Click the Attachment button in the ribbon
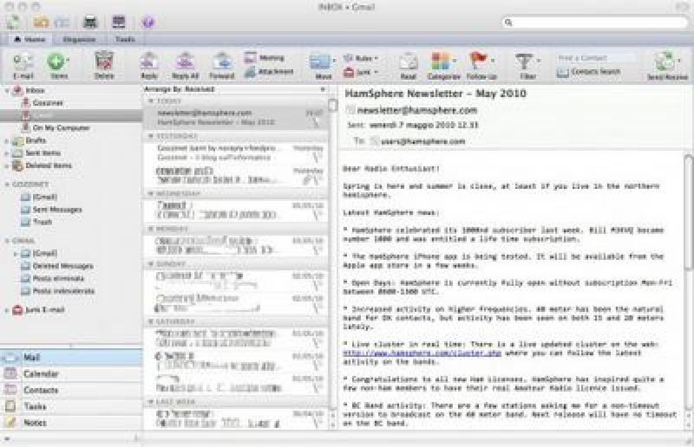The height and width of the screenshot is (447, 694). click(268, 72)
